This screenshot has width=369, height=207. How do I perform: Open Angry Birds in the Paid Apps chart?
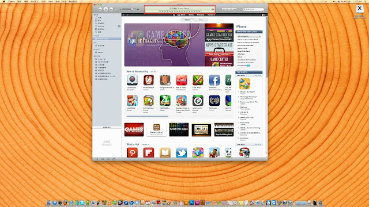[x=244, y=122]
